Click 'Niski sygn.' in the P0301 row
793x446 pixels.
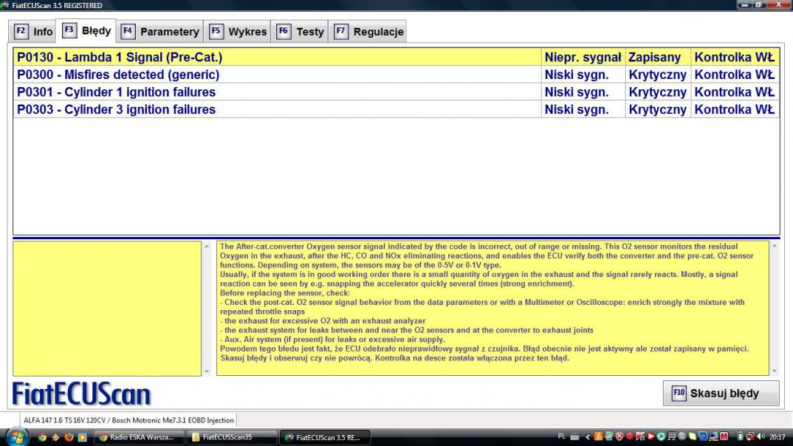pos(583,92)
